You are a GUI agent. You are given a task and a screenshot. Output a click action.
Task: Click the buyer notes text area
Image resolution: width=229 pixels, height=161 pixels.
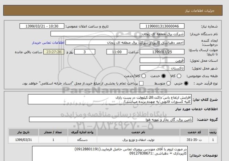tap(110, 153)
